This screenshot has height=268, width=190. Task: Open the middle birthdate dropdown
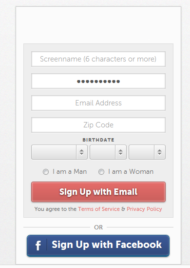click(108, 152)
